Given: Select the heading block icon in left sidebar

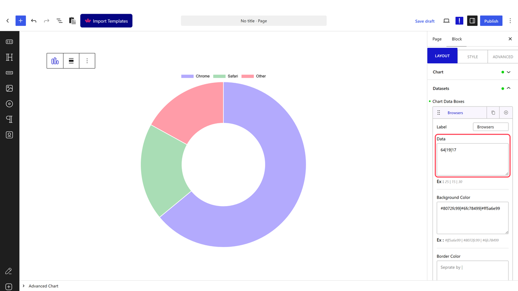Looking at the screenshot, I should 9,57.
